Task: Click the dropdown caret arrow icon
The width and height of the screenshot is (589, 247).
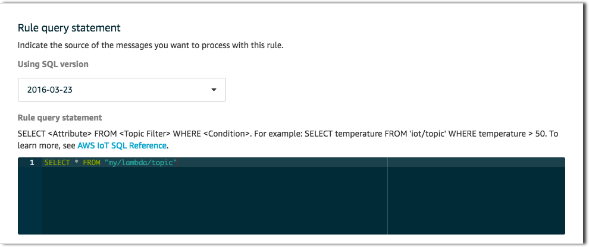Action: (x=214, y=90)
